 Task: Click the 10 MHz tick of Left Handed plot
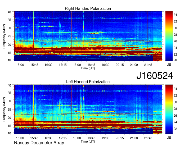pos(9,133)
